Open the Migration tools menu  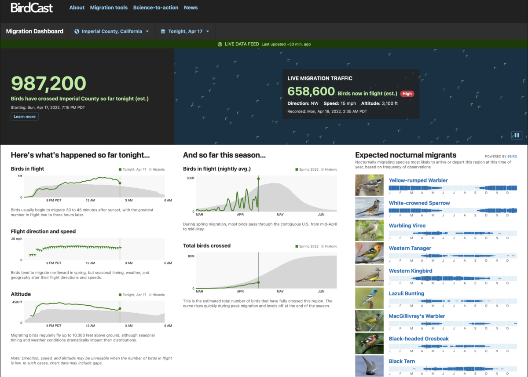(109, 7)
